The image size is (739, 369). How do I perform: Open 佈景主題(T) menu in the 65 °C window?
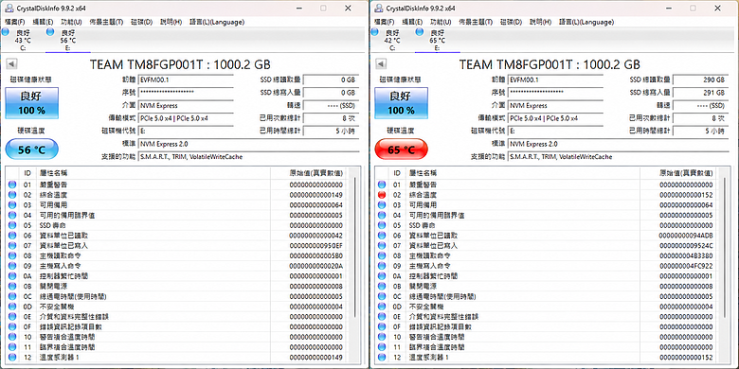(476, 22)
